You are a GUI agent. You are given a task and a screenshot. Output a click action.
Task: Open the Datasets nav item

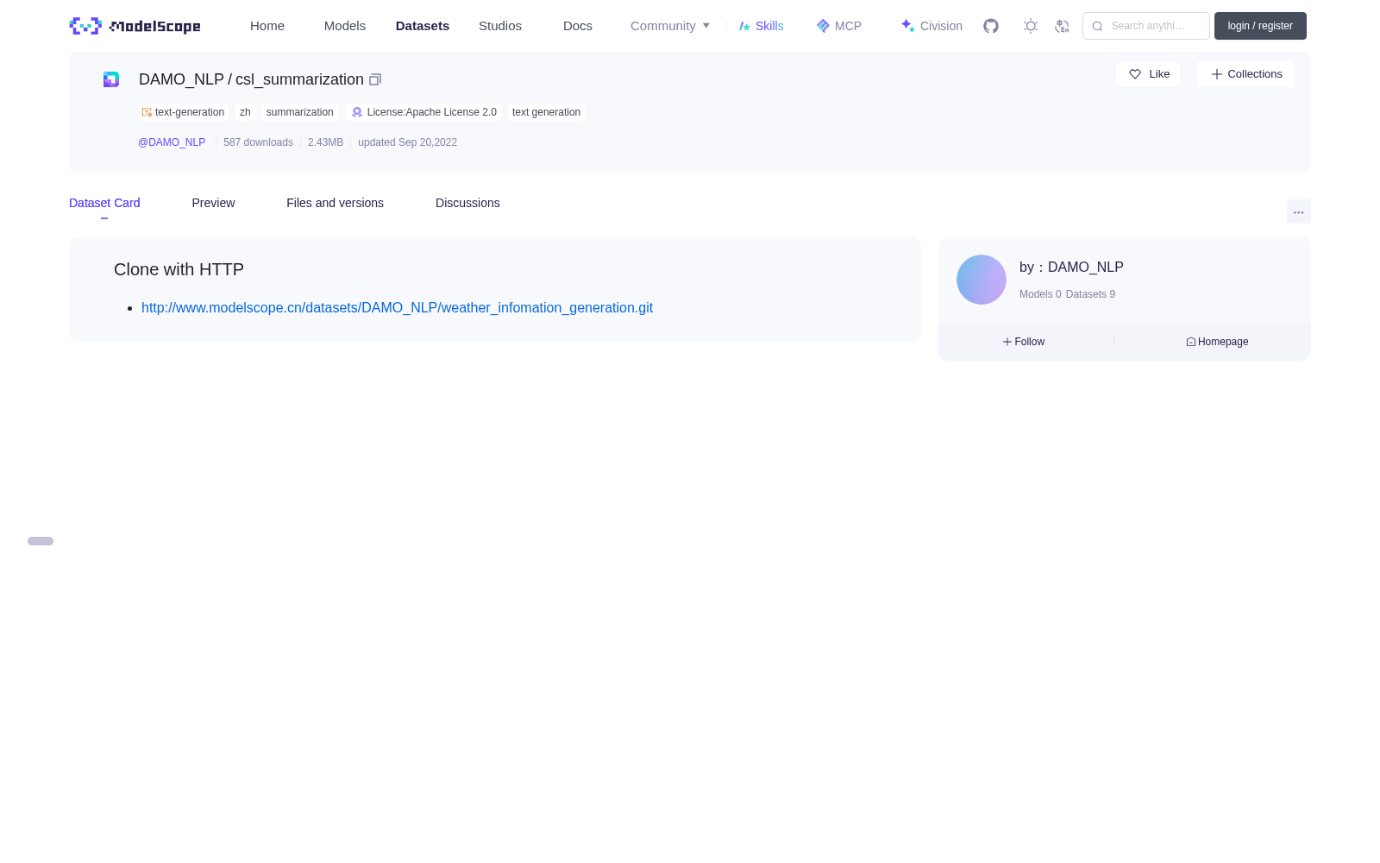pos(423,26)
